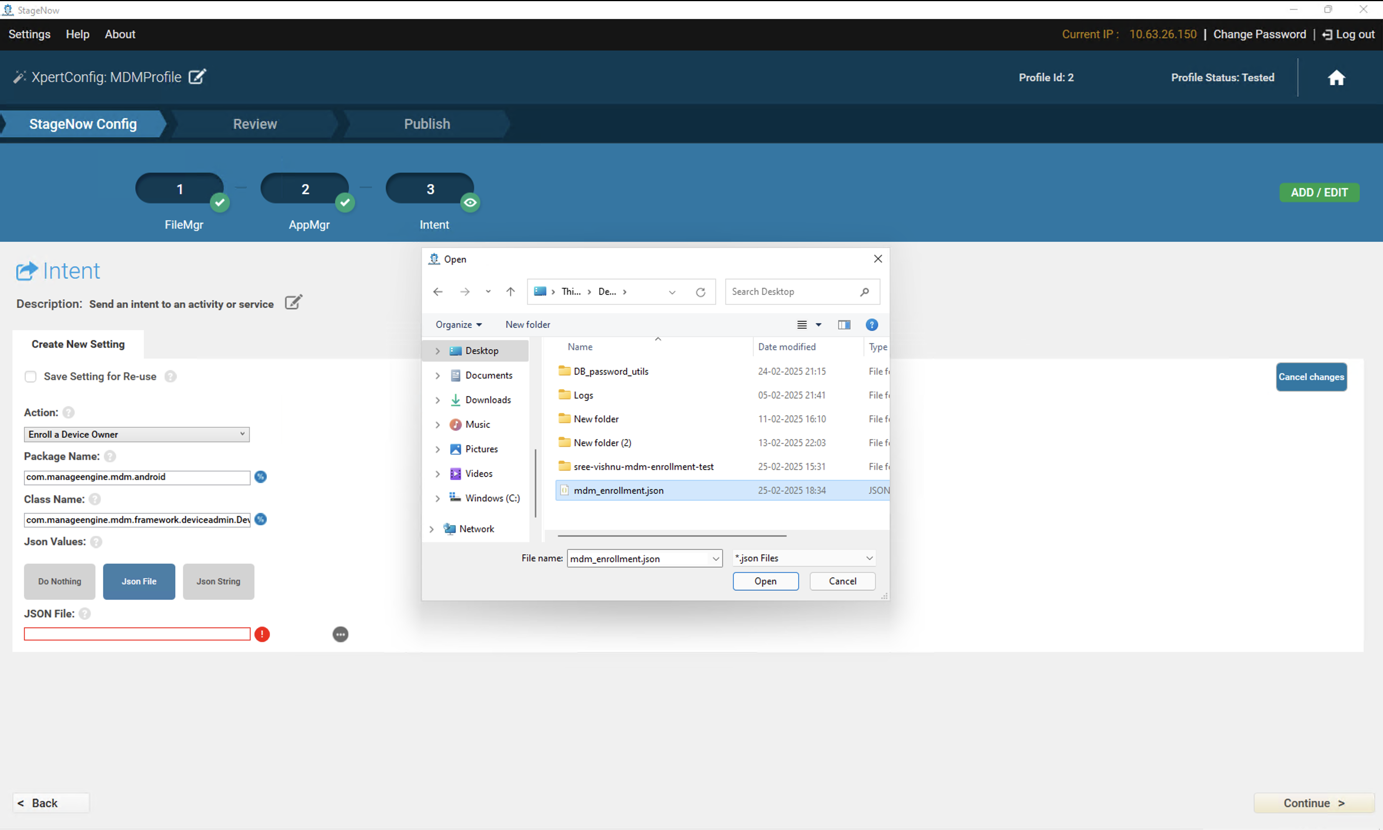Open the Settings menu
Image resolution: width=1383 pixels, height=830 pixels.
coord(29,35)
